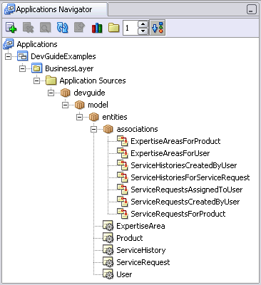Screen dimensions: 261x285
Task: Collapse the entities package node
Action: tap(80, 117)
